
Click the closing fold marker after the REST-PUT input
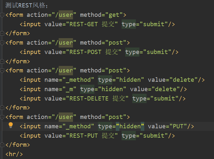2,145
